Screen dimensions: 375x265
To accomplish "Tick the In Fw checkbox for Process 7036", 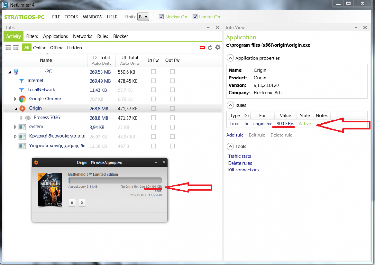I will (153, 118).
